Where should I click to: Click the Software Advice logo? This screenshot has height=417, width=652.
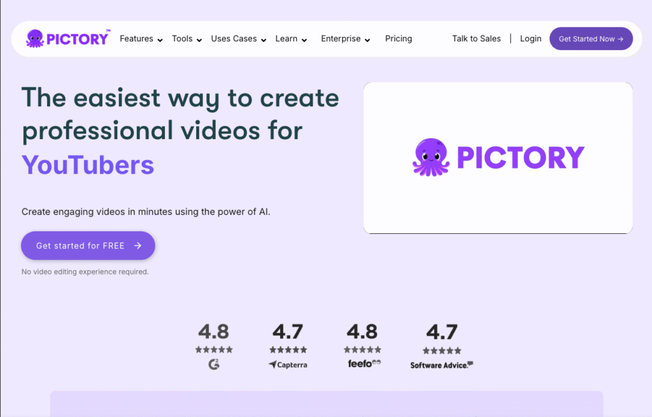coord(442,365)
